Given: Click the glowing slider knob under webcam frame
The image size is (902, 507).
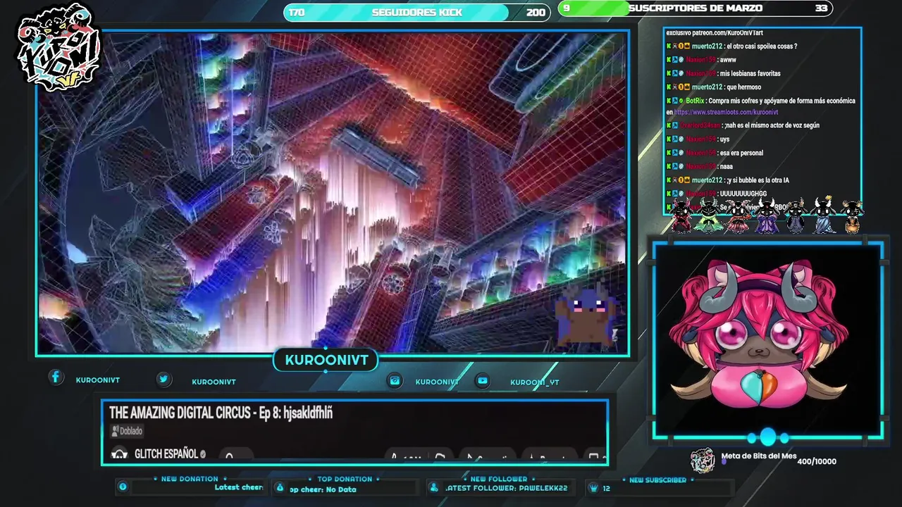Looking at the screenshot, I should (767, 437).
